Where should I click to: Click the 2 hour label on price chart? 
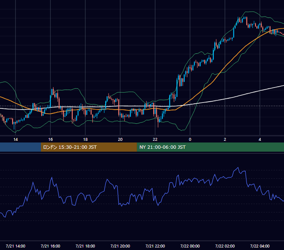(225, 140)
